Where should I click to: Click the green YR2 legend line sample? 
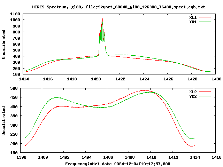pyautogui.click(x=205, y=96)
